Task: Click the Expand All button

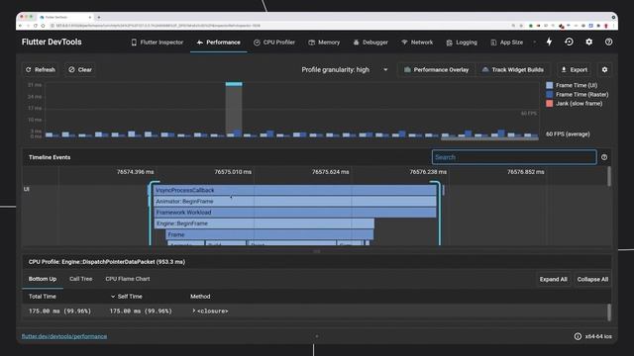Action: (x=553, y=279)
